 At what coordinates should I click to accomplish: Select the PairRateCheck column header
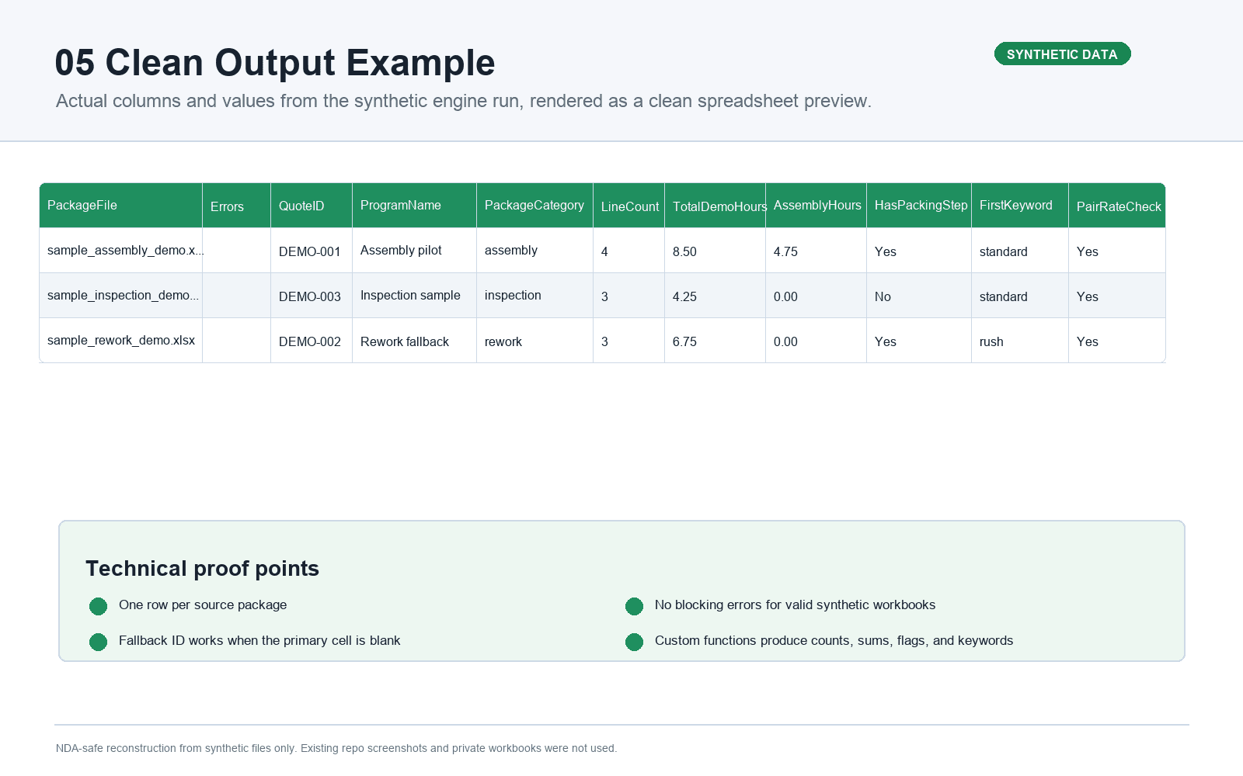1117,206
